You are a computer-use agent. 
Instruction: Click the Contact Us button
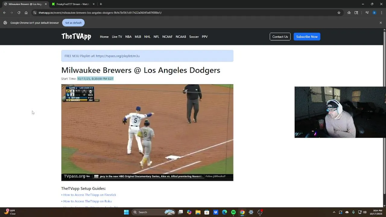[x=280, y=37]
